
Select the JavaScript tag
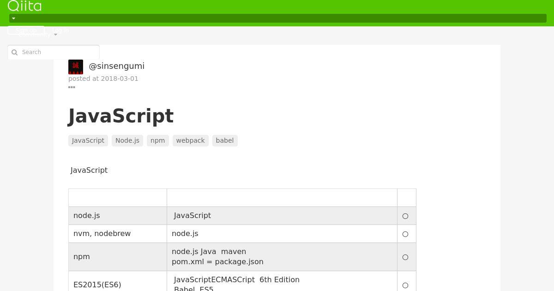pyautogui.click(x=88, y=140)
